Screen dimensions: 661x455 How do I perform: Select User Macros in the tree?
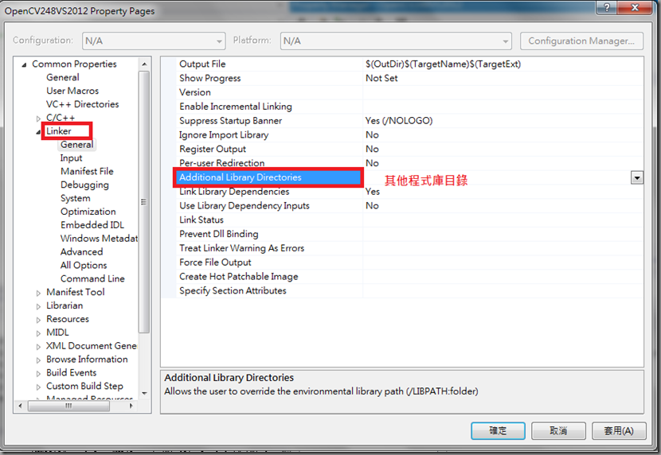coord(72,91)
